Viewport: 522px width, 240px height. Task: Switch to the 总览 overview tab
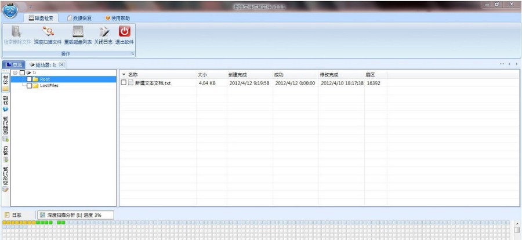click(x=14, y=64)
